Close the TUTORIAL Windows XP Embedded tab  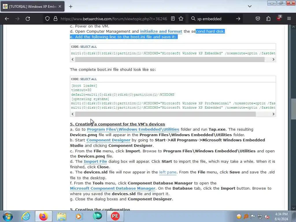[60, 7]
